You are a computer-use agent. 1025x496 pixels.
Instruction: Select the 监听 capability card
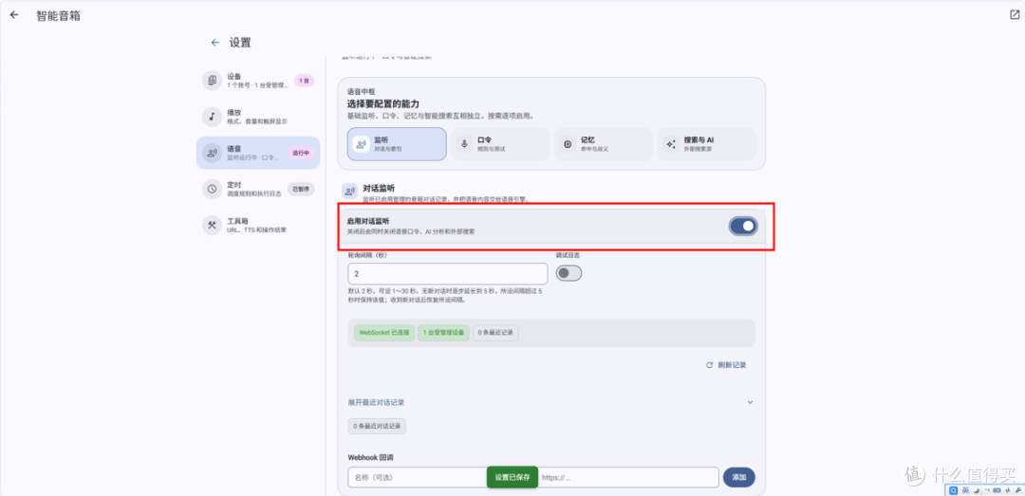[397, 144]
